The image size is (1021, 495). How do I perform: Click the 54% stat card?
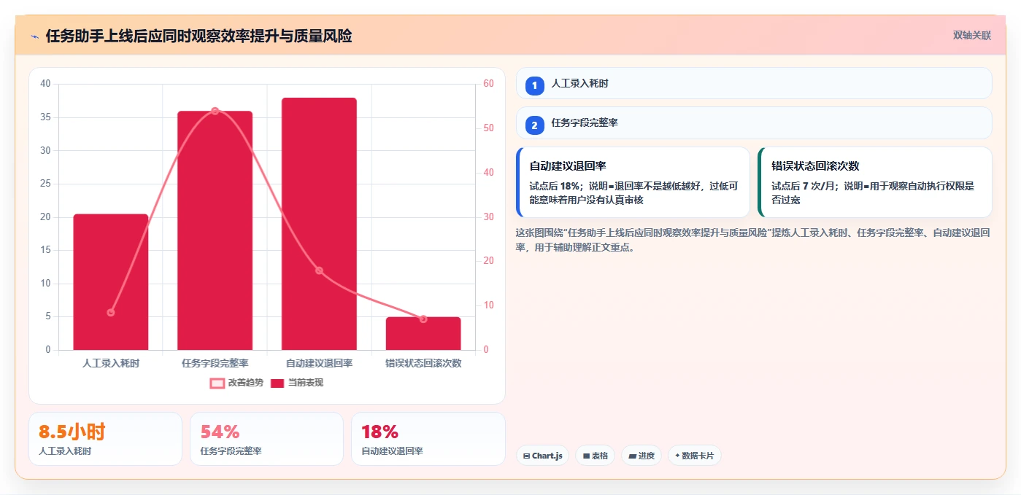click(x=266, y=439)
